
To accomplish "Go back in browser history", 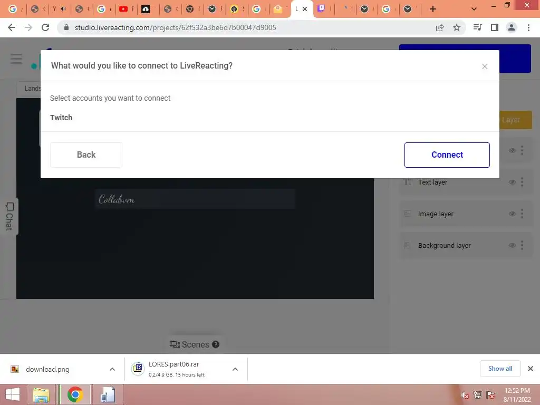I will click(x=12, y=27).
